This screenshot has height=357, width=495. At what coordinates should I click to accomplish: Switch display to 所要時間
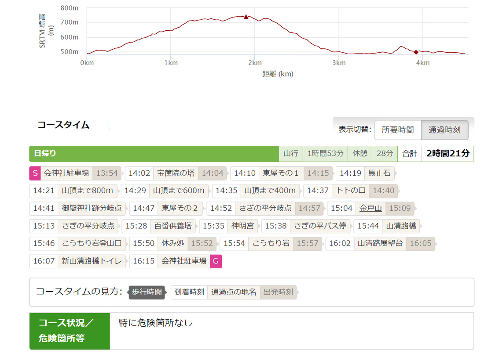pyautogui.click(x=397, y=130)
